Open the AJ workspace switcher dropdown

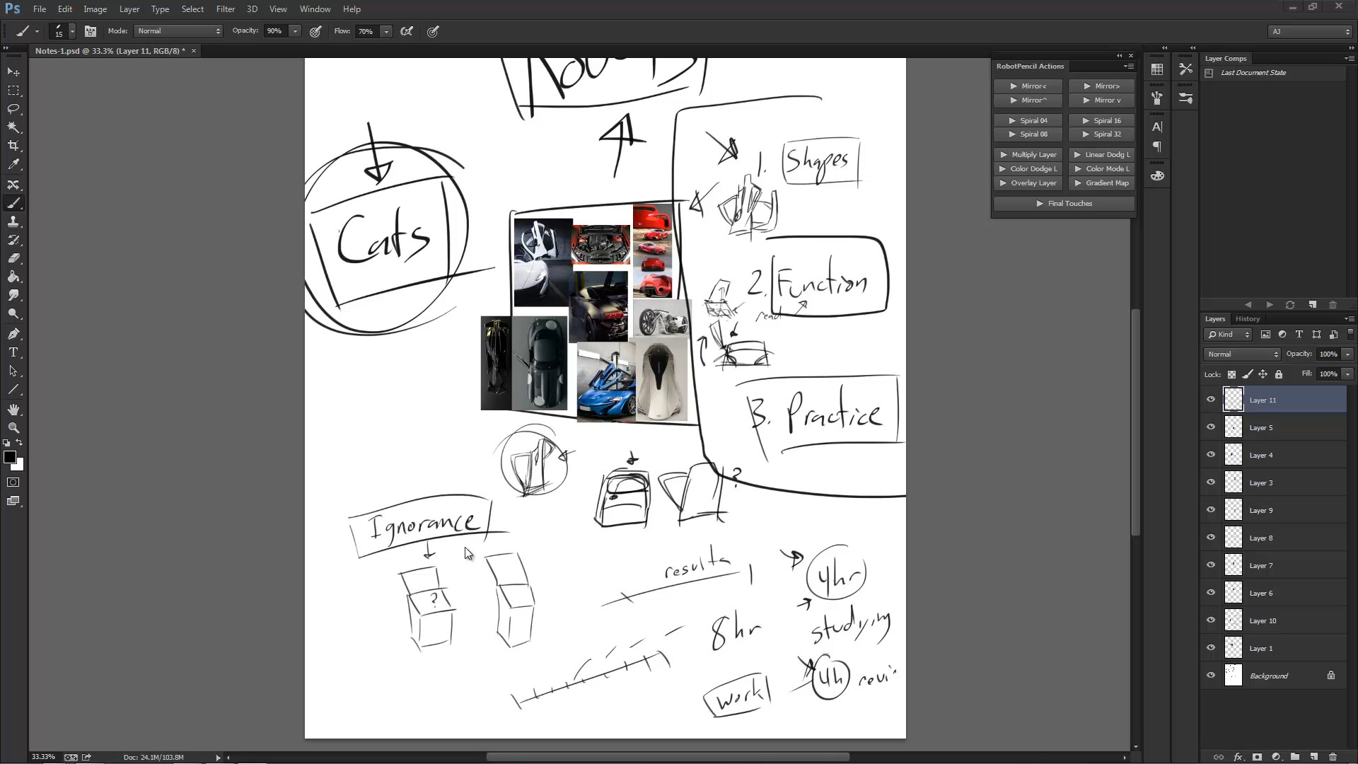point(1311,31)
